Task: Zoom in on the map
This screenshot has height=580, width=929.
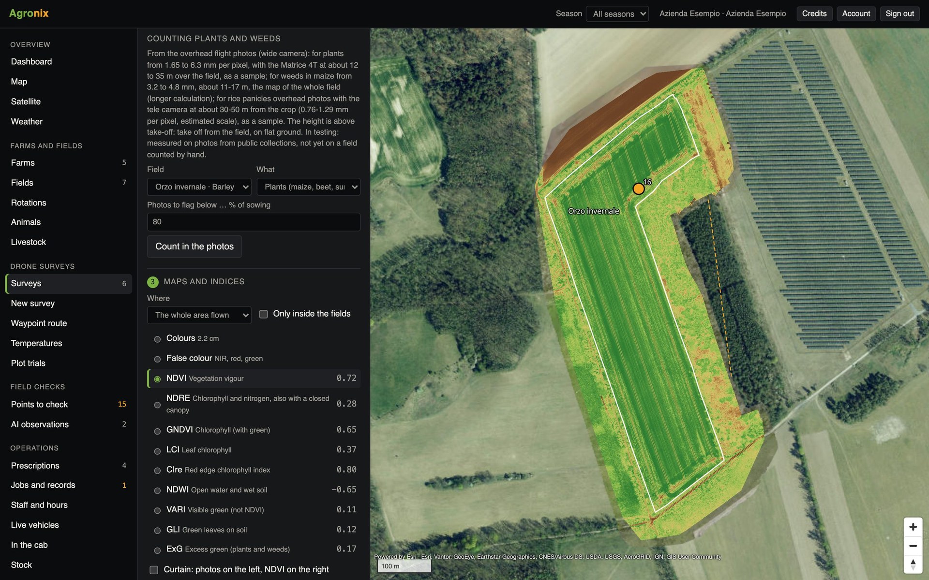Action: click(x=913, y=527)
